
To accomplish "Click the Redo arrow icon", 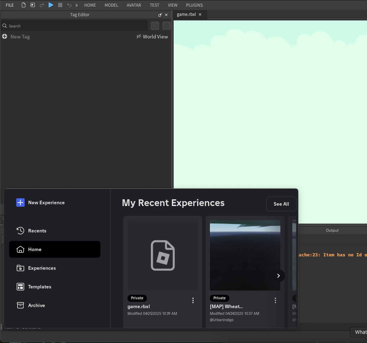I will click(x=41, y=5).
